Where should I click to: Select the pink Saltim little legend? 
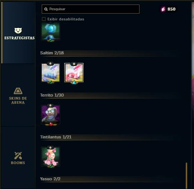coord(74,73)
